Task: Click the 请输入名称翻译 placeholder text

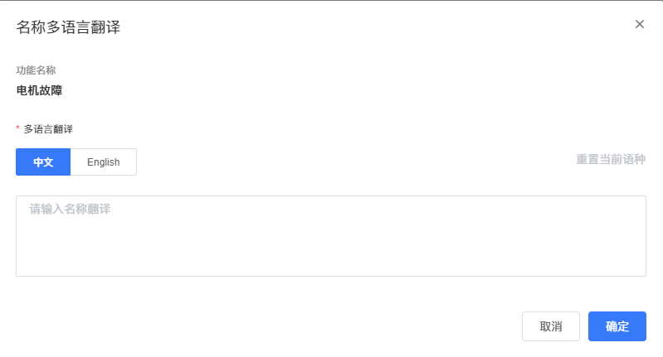Action: 70,210
